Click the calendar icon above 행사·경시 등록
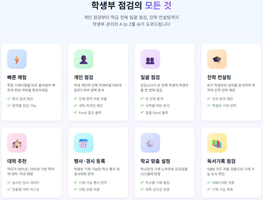Viewport: 263px width, 200px height. pos(84,143)
